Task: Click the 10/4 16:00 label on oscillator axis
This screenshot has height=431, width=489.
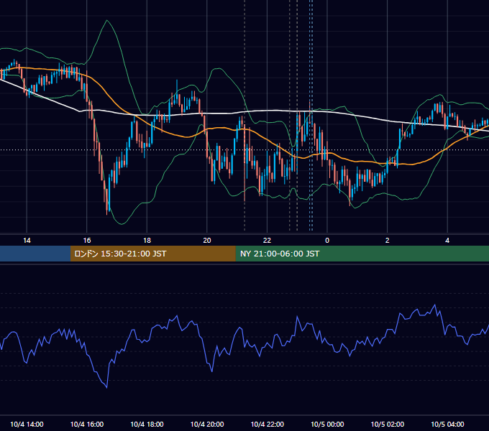Action: pyautogui.click(x=87, y=424)
